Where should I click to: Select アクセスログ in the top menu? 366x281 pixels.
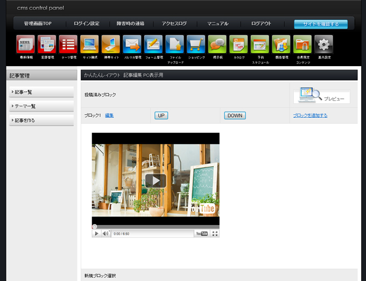pos(174,24)
